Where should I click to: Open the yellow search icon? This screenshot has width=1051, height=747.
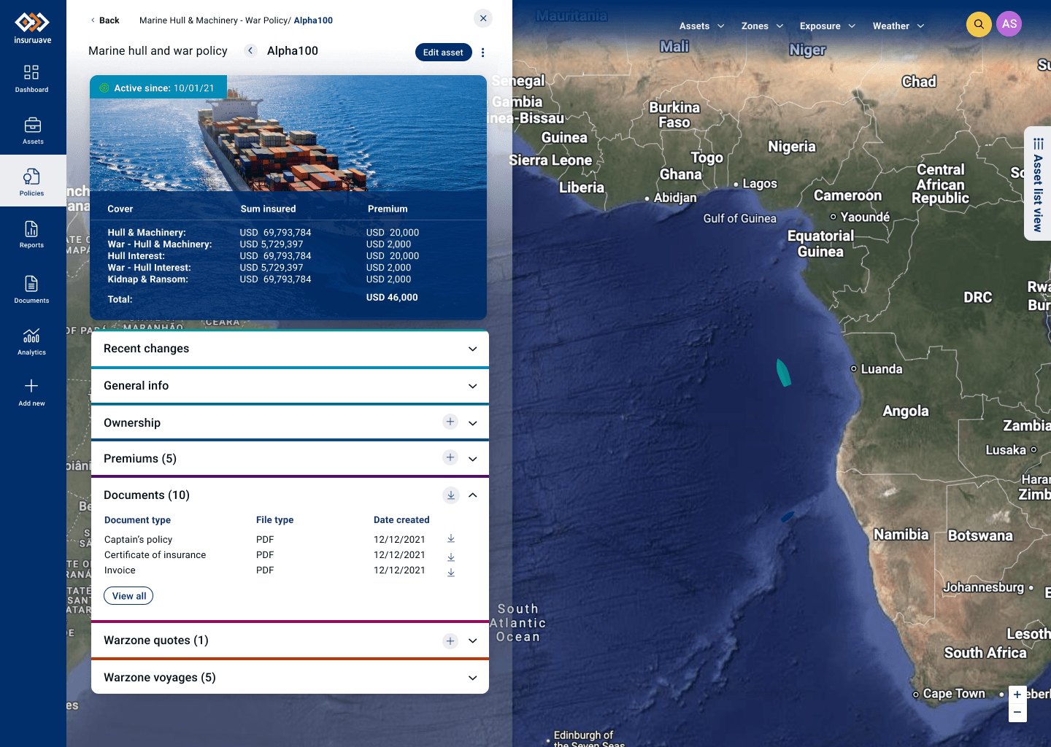[979, 24]
